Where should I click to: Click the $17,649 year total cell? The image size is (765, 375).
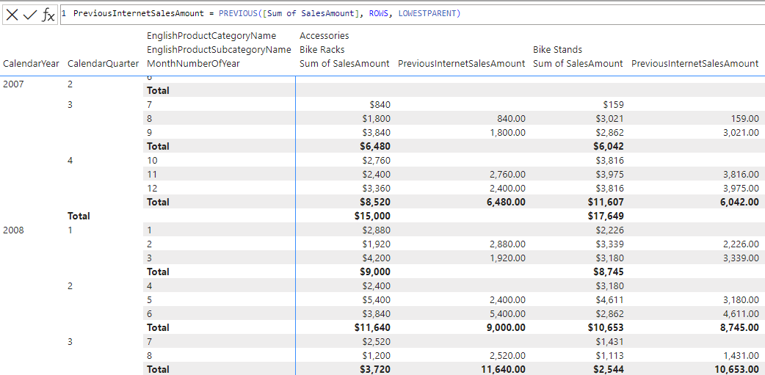pyautogui.click(x=607, y=216)
